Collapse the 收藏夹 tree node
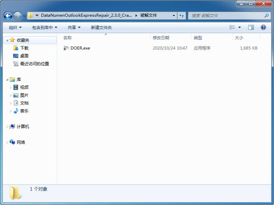The height and width of the screenshot is (205, 274). pos(7,41)
